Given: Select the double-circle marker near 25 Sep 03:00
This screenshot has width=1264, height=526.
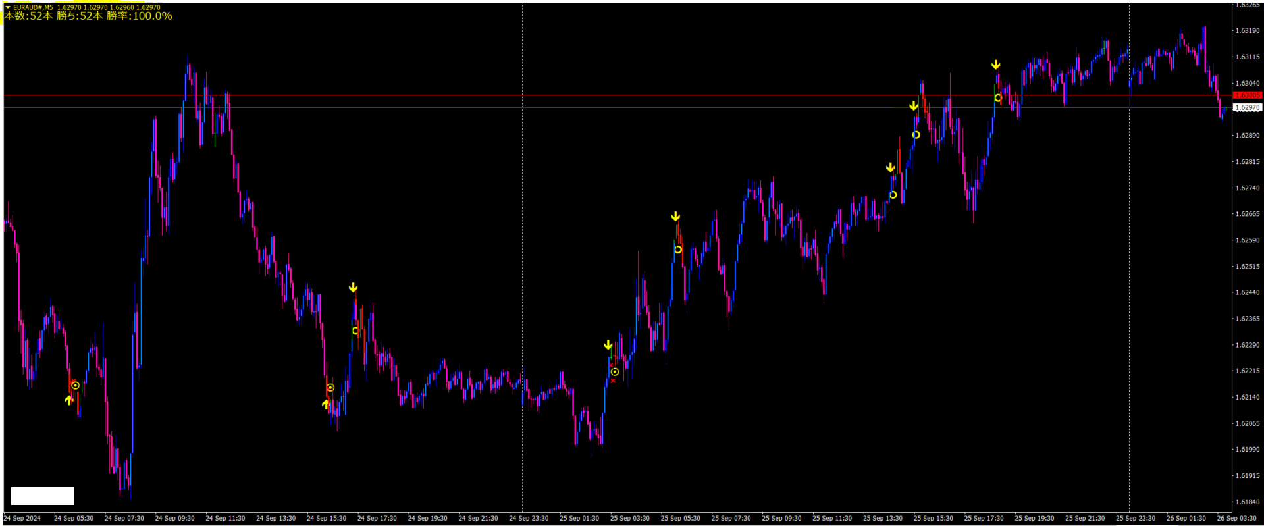Looking at the screenshot, I should click(615, 372).
